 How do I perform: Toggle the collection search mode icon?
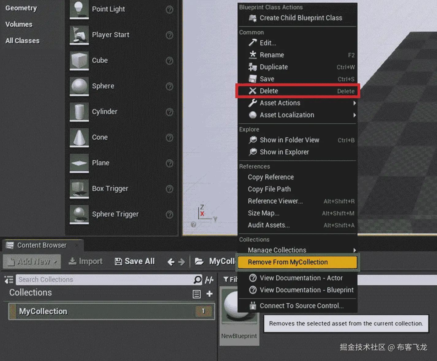[209, 280]
